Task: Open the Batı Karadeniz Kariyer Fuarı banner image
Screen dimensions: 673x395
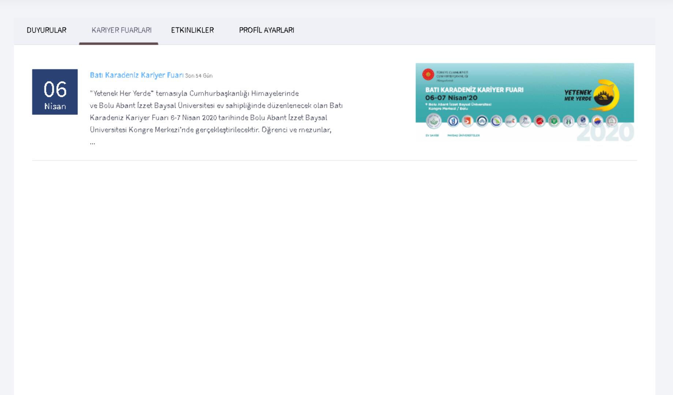Action: pyautogui.click(x=525, y=103)
